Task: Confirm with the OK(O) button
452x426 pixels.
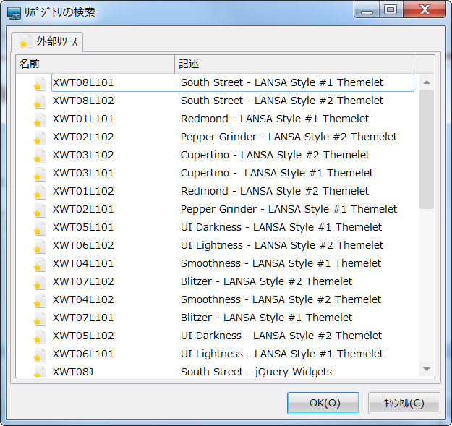Action: 323,403
